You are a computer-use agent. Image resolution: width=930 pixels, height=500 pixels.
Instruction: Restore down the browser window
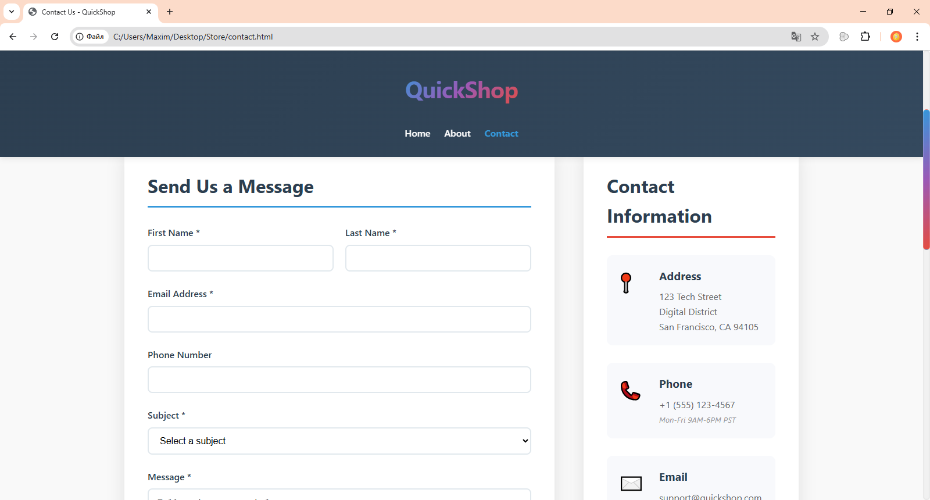(890, 12)
